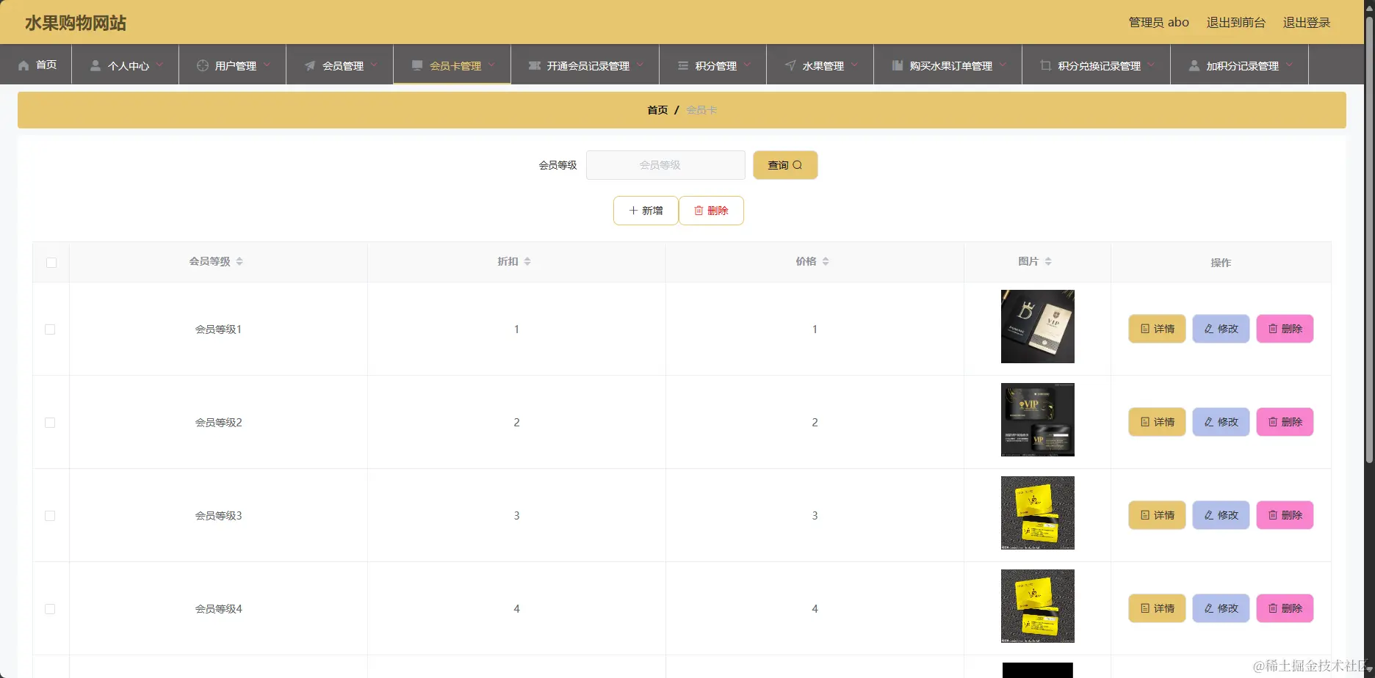Click the user icon beside 加积分记录管理
This screenshot has width=1375, height=678.
click(x=1194, y=65)
